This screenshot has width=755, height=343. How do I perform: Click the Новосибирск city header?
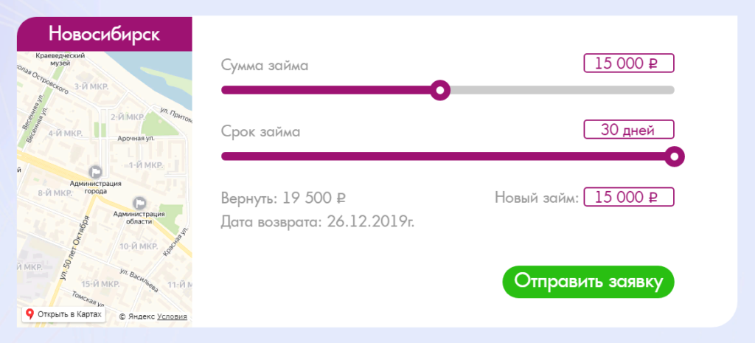(104, 34)
